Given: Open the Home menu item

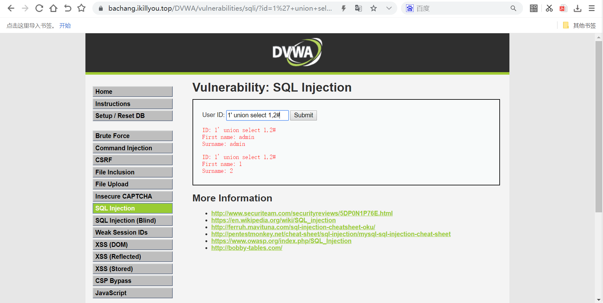Looking at the screenshot, I should point(133,92).
